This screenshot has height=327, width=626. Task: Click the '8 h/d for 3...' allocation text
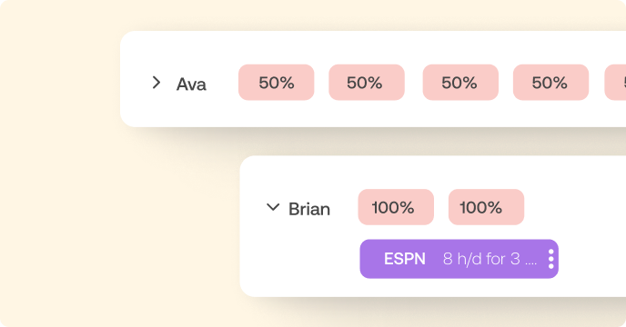490,259
